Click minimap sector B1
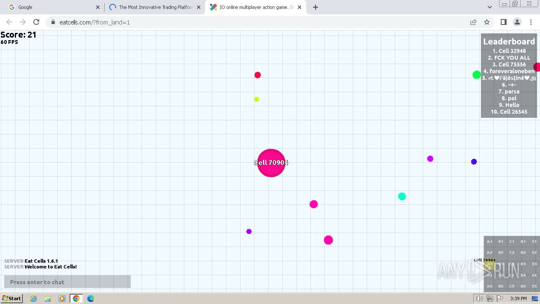The image size is (540, 304). click(x=501, y=242)
